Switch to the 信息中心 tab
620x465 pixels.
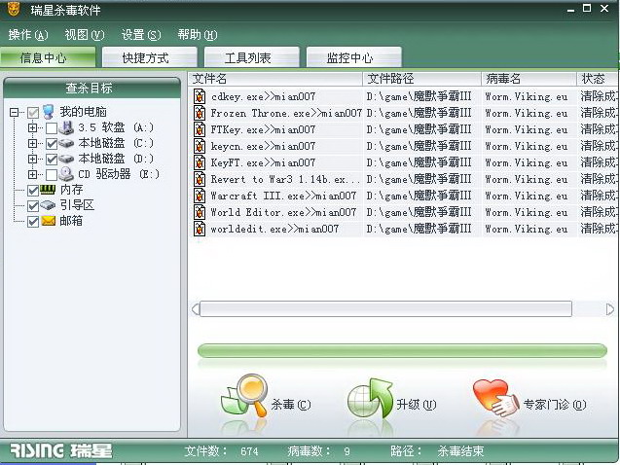[48, 57]
